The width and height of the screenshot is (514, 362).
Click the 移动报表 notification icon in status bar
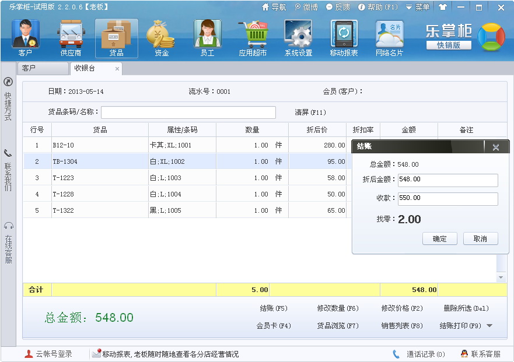point(96,353)
